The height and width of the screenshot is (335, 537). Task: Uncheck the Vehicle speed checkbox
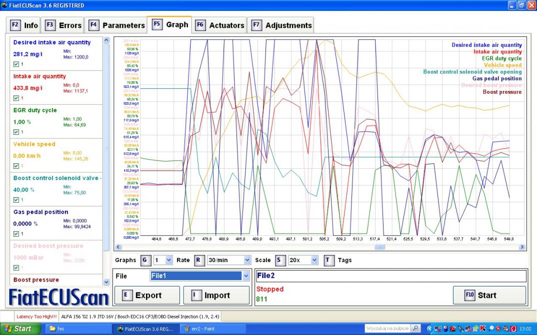[16, 166]
